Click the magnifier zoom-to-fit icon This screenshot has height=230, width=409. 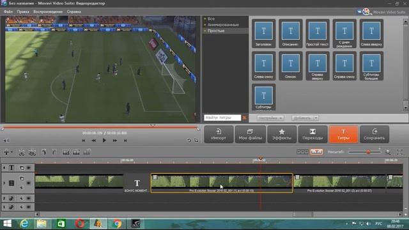[388, 152]
